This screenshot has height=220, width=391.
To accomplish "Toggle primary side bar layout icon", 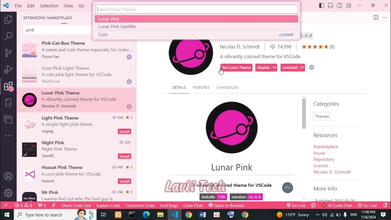I will 321,5.
